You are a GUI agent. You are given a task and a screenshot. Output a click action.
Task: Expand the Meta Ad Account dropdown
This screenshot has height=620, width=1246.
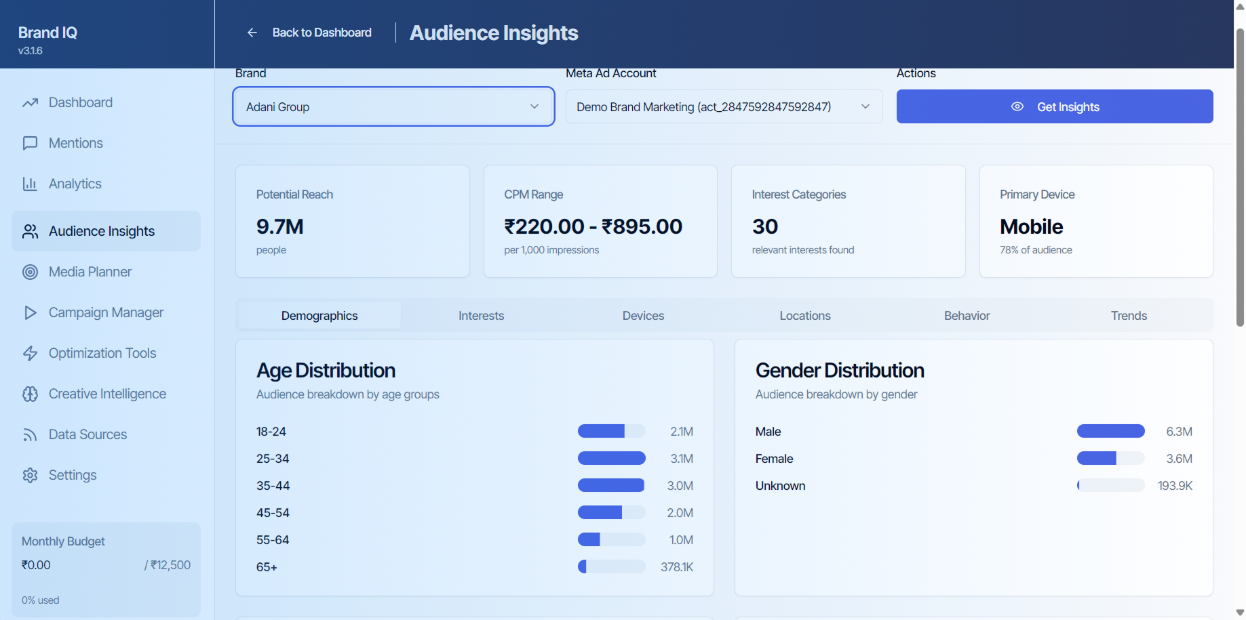pyautogui.click(x=723, y=106)
